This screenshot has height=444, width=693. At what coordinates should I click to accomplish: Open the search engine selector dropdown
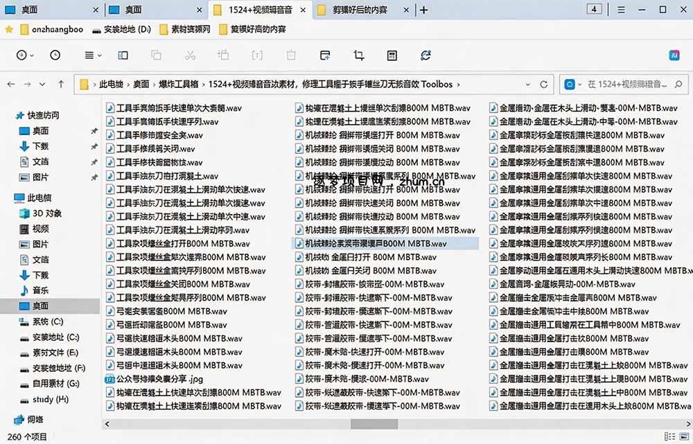(573, 85)
